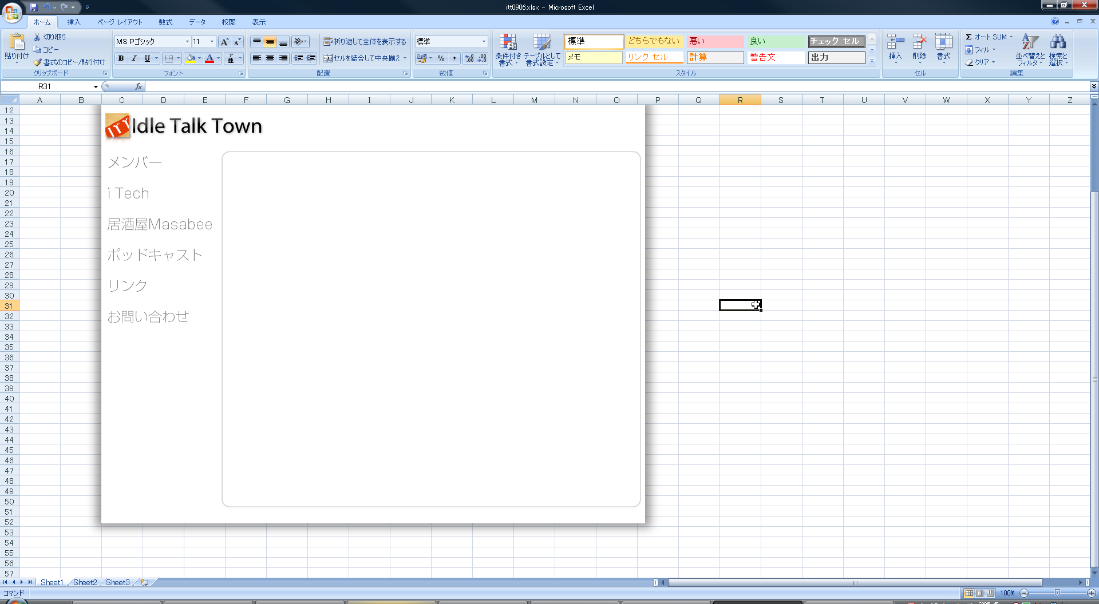Click the Copy (コピー) icon
The width and height of the screenshot is (1099, 604).
point(37,49)
